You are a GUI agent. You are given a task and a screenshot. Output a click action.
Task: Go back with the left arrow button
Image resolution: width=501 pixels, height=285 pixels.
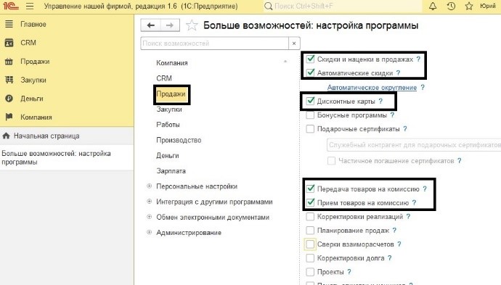(x=151, y=25)
